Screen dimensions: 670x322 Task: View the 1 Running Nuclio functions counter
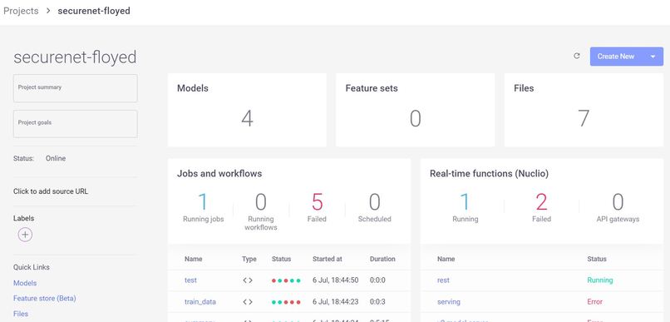[465, 208]
